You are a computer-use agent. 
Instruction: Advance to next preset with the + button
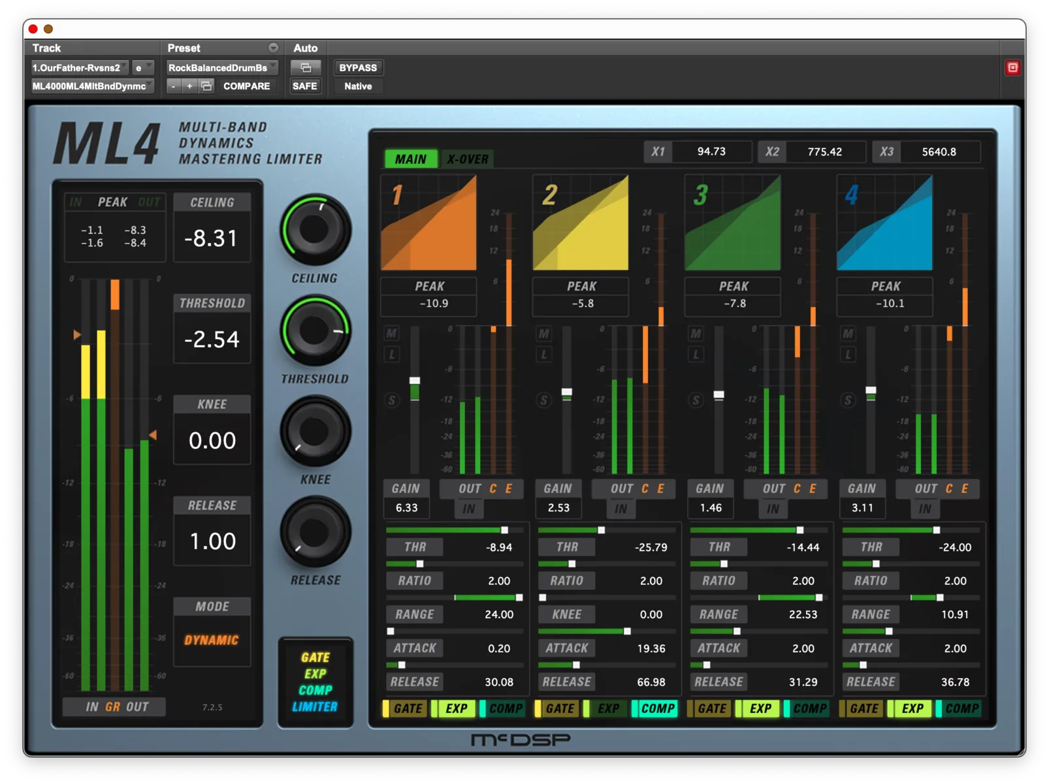pos(189,86)
